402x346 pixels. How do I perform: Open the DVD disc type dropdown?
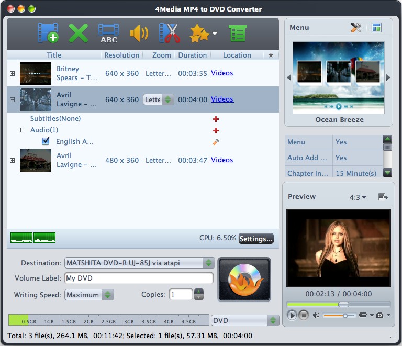click(x=245, y=320)
